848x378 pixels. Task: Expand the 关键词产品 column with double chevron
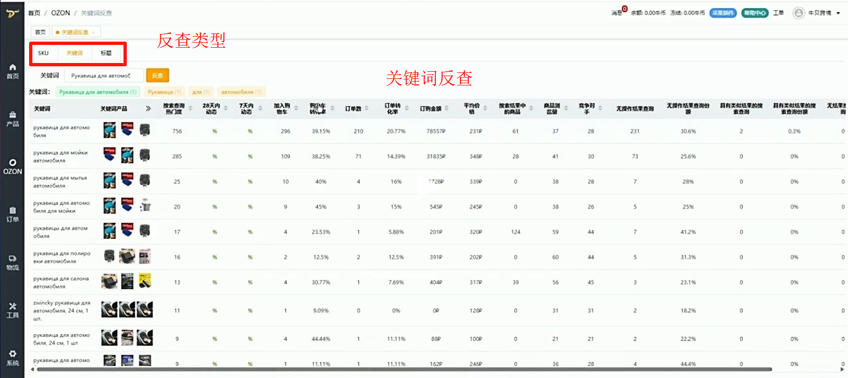click(x=148, y=108)
